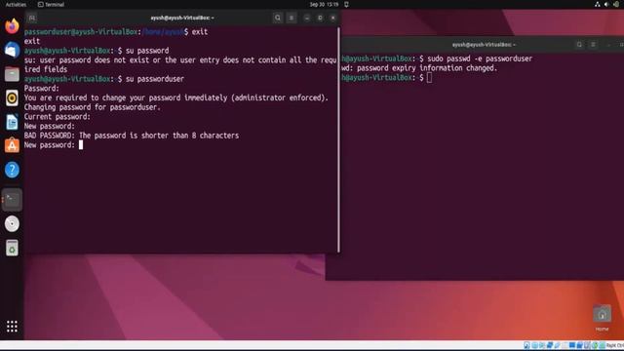Launch Thunderbird mail from the dock

pyautogui.click(x=12, y=50)
